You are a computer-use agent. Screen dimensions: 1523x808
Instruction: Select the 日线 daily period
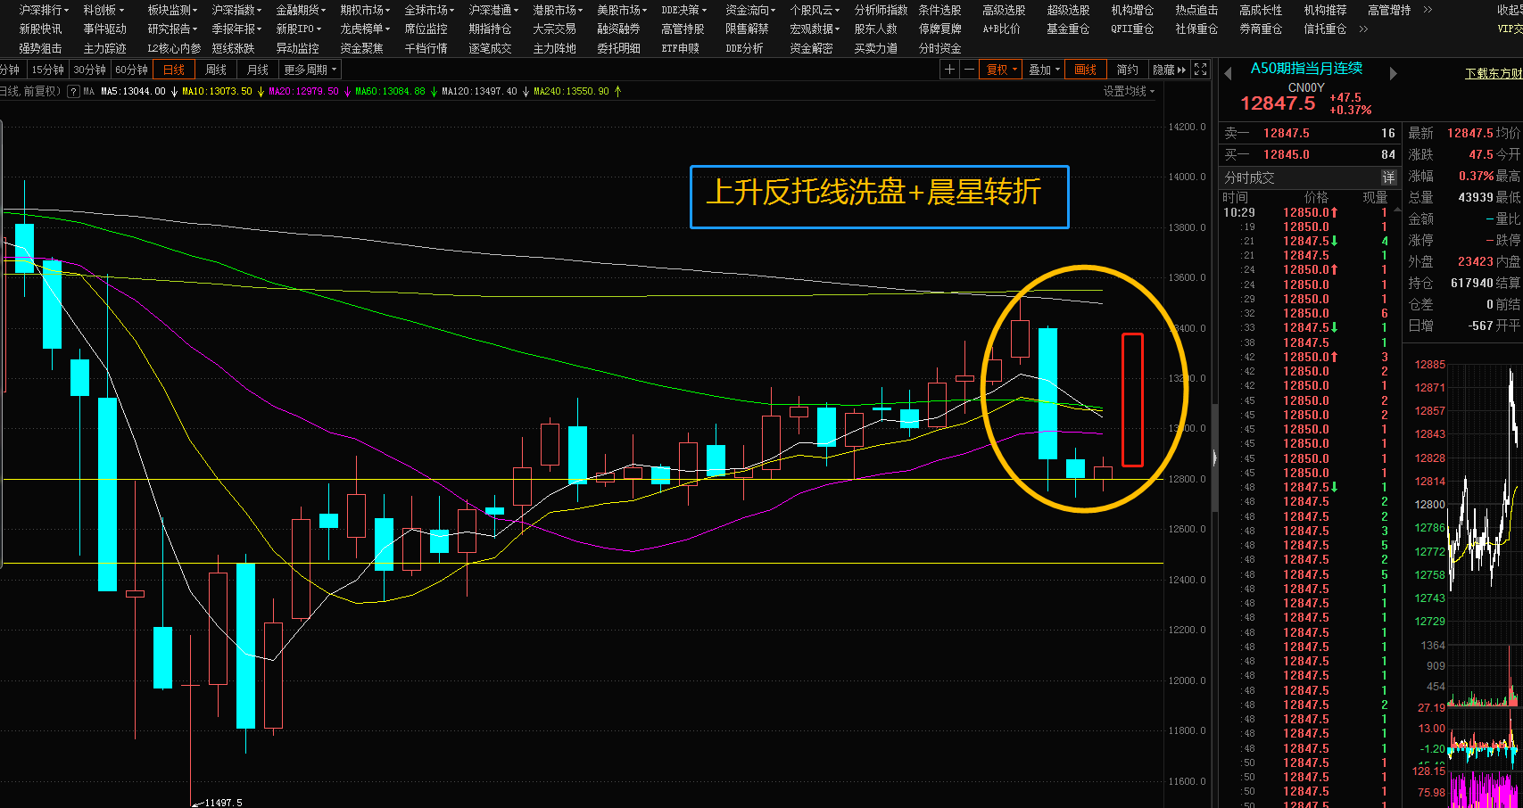174,70
